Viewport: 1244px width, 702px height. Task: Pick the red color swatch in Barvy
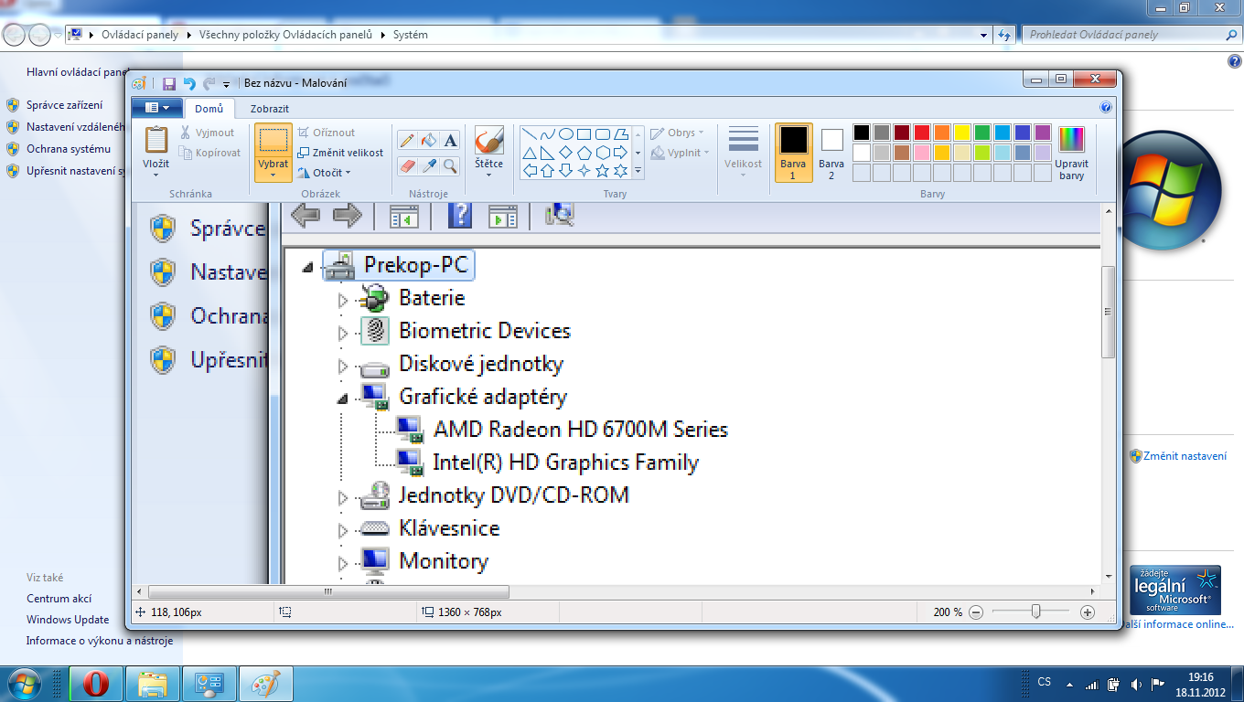(x=922, y=133)
